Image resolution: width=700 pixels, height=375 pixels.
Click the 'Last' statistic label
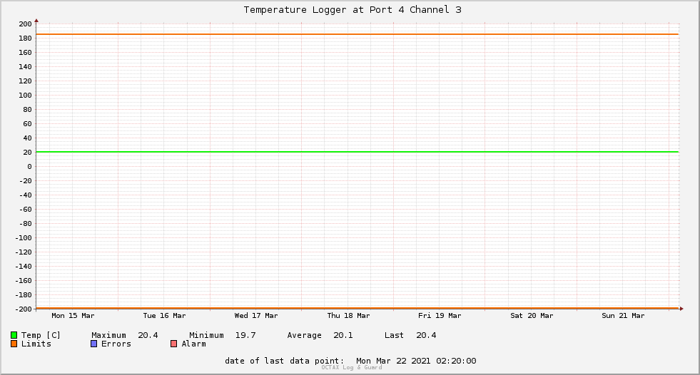point(394,335)
